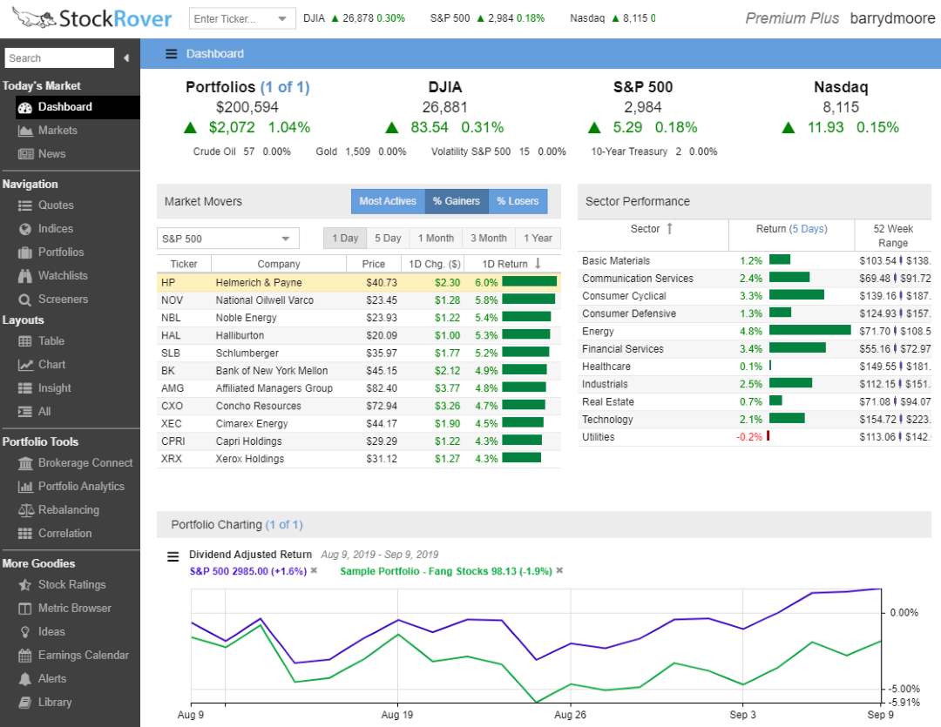Switch to the Chart layout

[x=52, y=365]
